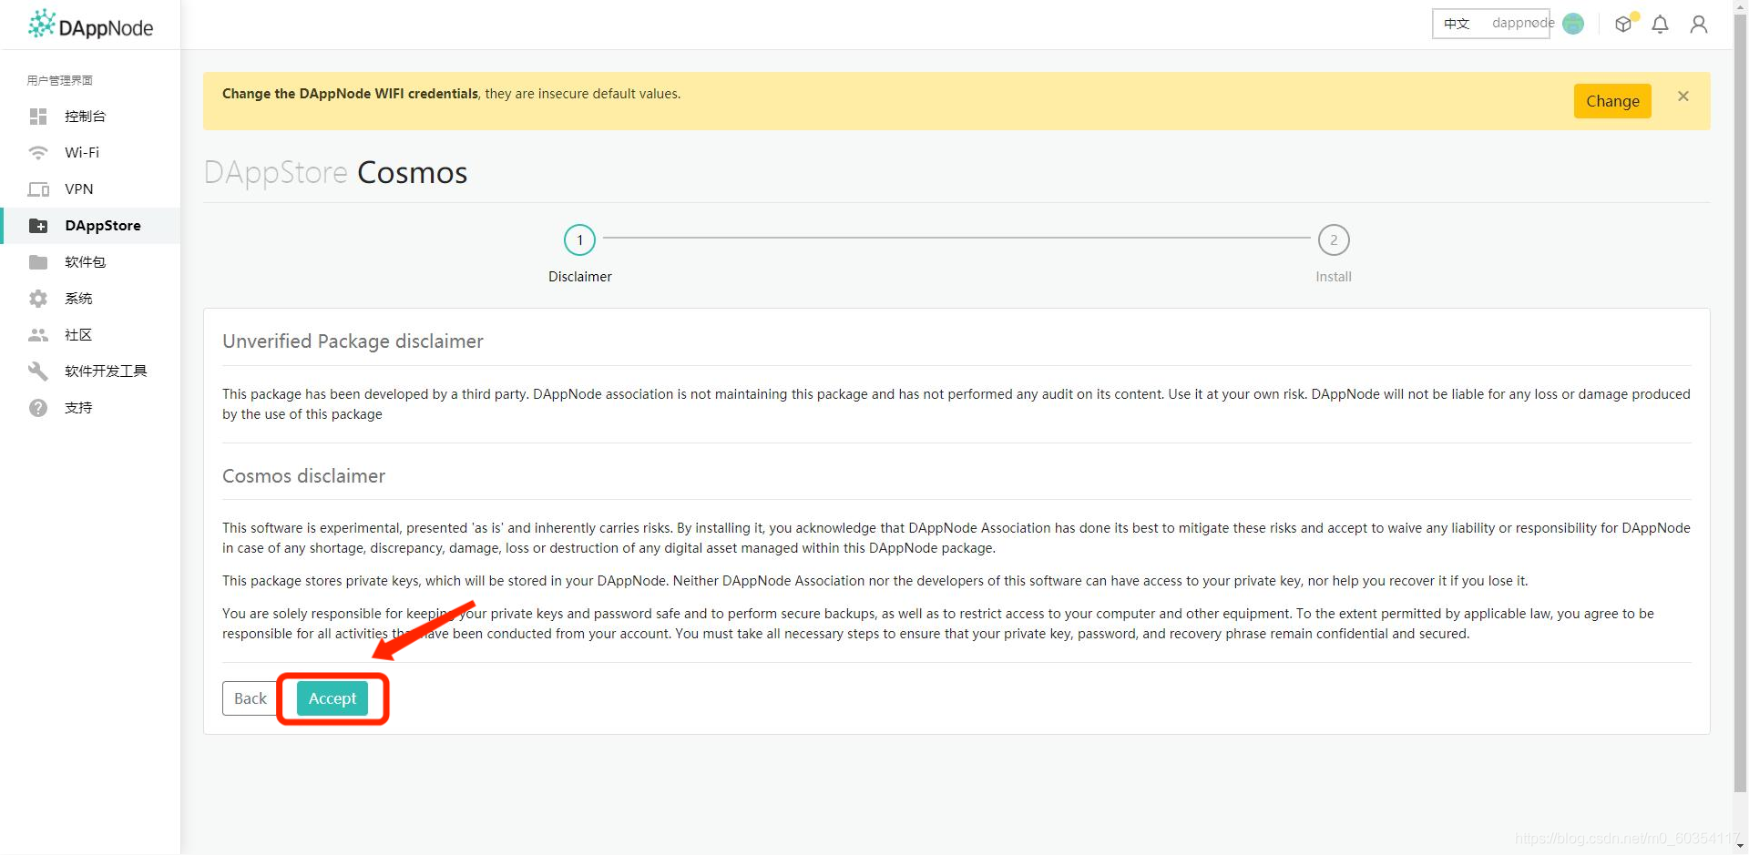1749x855 pixels.
Task: Click the 社区 people icon
Action: pyautogui.click(x=38, y=335)
